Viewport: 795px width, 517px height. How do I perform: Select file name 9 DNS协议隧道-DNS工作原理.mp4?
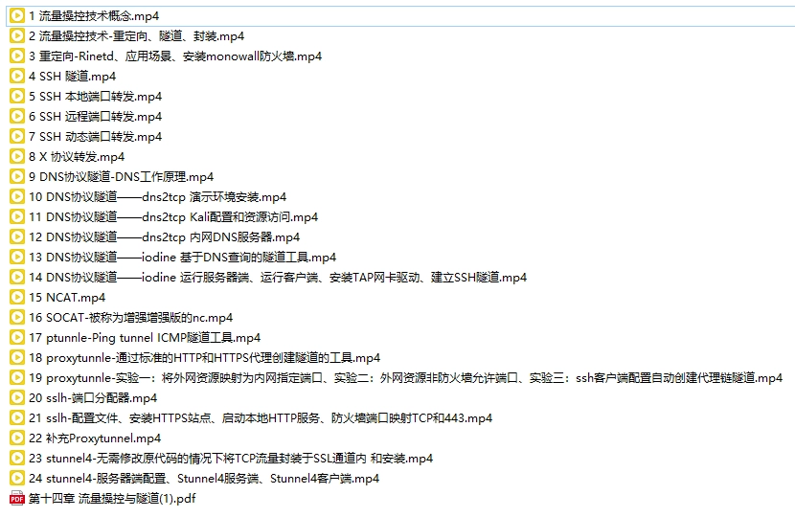point(122,177)
